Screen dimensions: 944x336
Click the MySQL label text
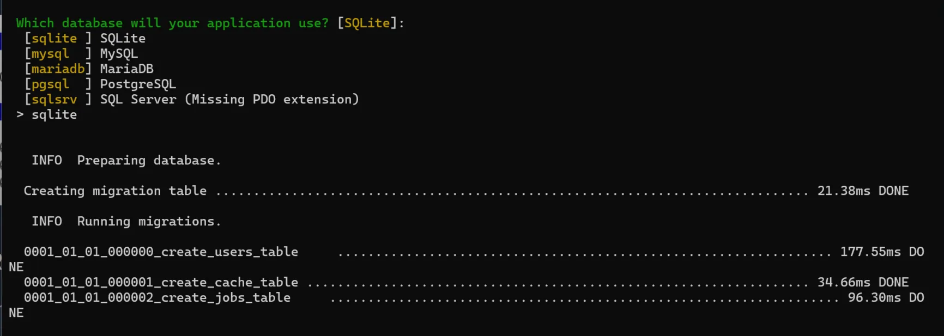[x=119, y=54]
